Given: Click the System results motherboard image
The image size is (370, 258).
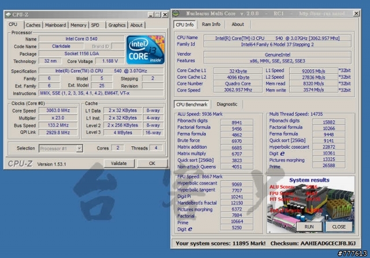Looking at the screenshot, I should click(x=310, y=204).
